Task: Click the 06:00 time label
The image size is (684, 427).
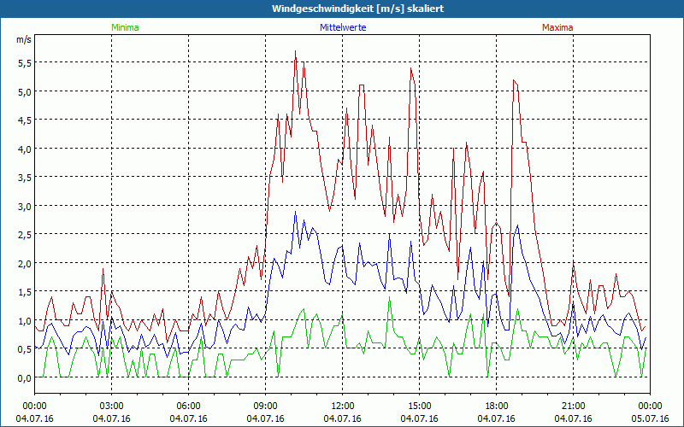Action: 188,407
